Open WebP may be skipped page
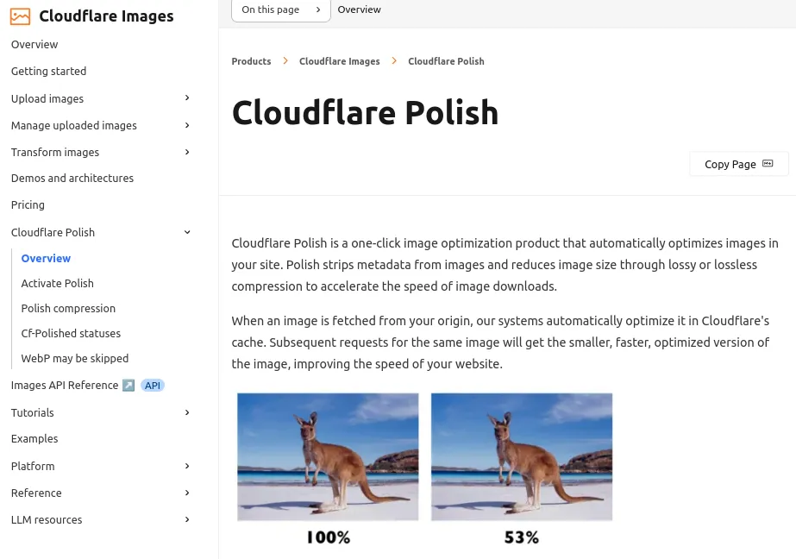 tap(74, 358)
